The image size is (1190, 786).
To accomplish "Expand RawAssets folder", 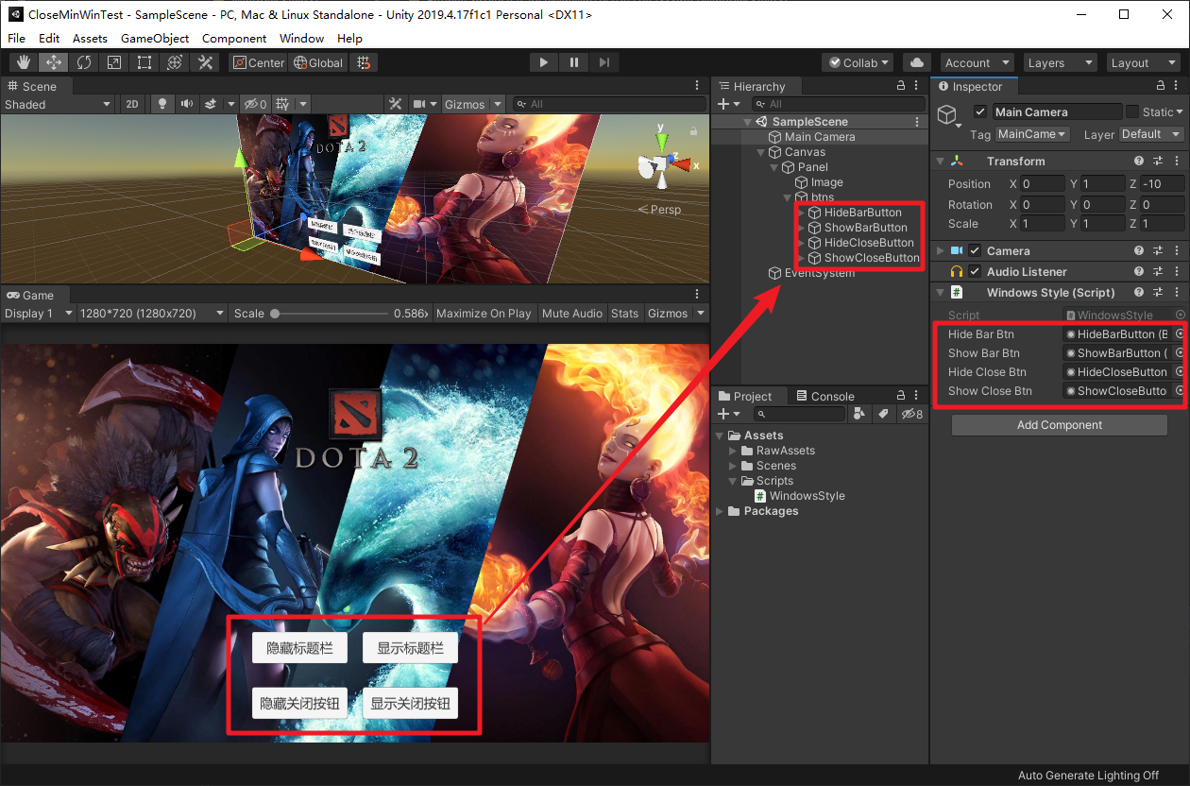I will click(x=734, y=451).
